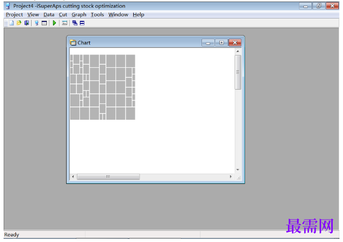
Task: Open the data table grid icon
Action: tap(44, 23)
